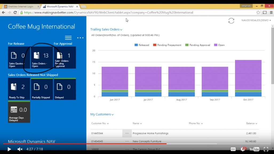This screenshot has width=274, height=154.
Task: Open the NAV2016SALES\DEMO user dropdown
Action: [256, 21]
